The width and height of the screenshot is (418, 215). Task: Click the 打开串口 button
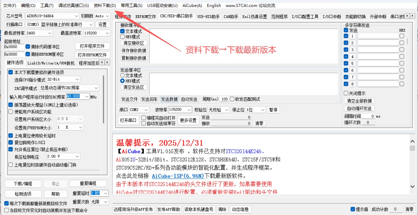click(x=128, y=120)
